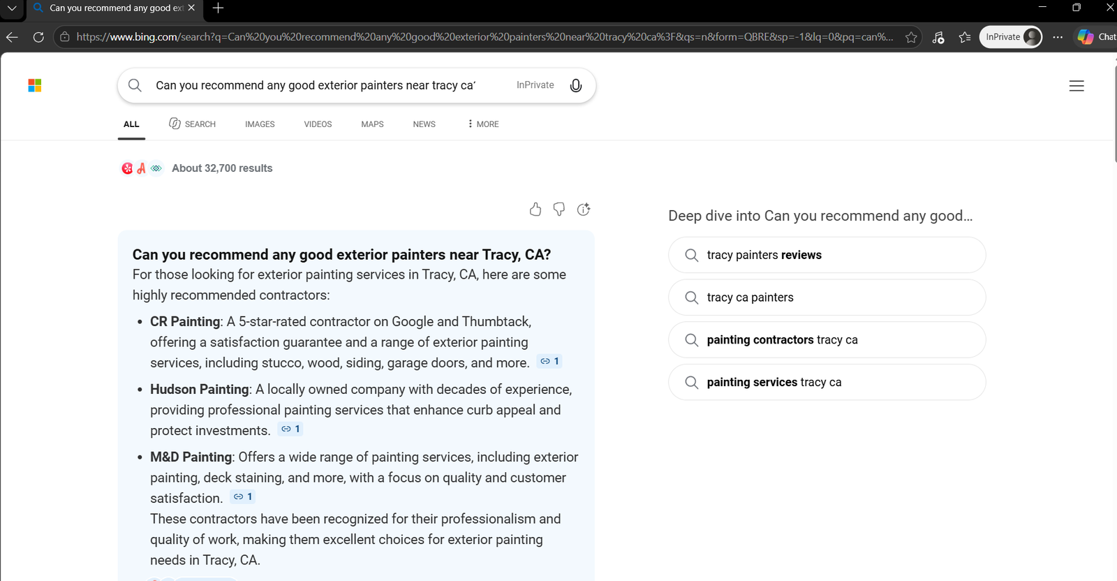The width and height of the screenshot is (1117, 581).
Task: Click the source icons beside the results count
Action: pyautogui.click(x=142, y=168)
